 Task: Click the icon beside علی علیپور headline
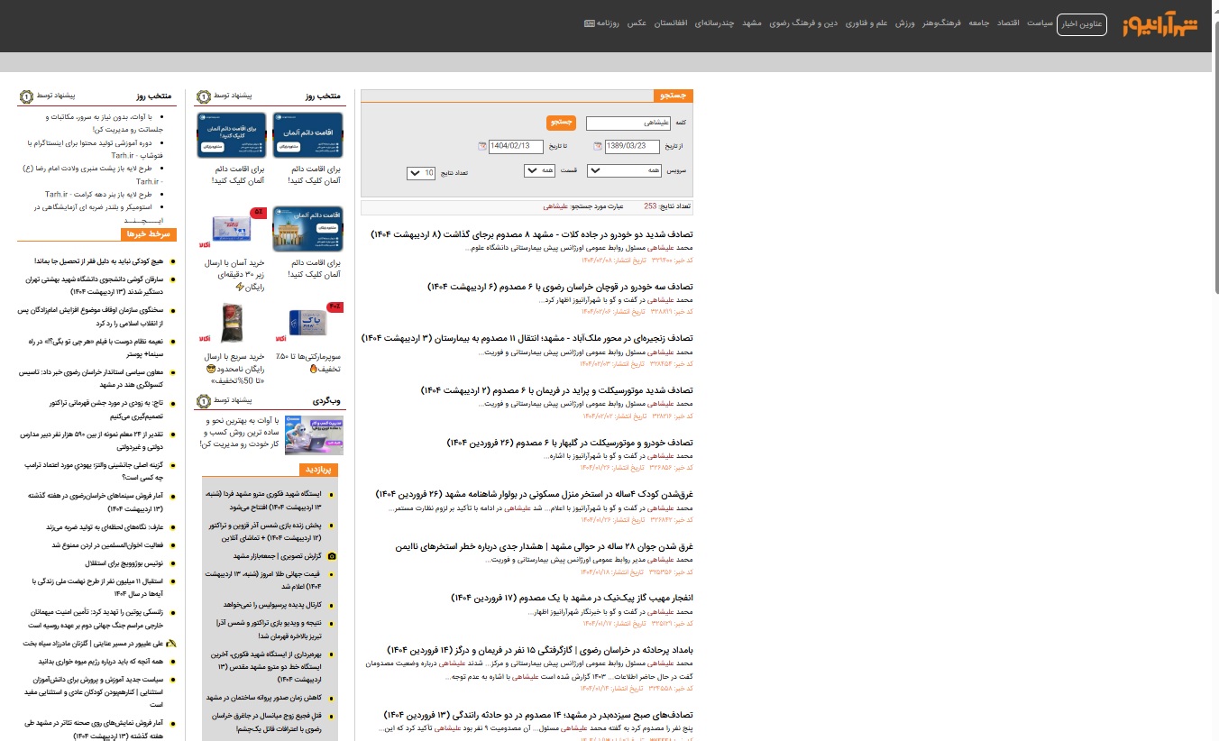coord(172,644)
